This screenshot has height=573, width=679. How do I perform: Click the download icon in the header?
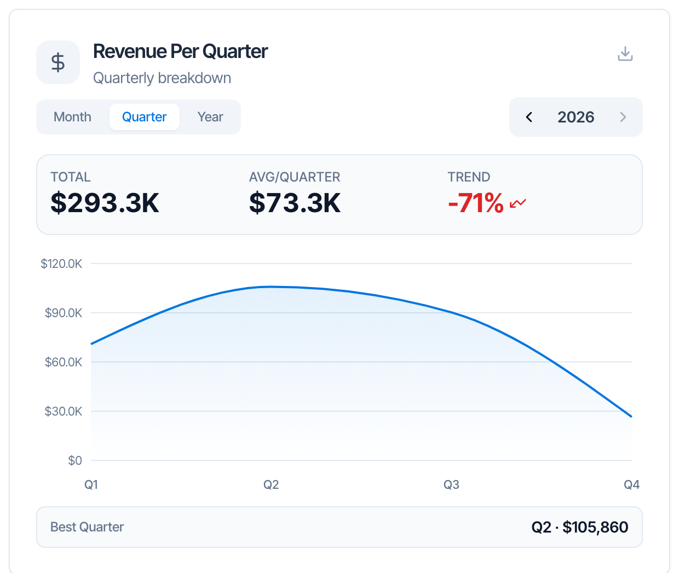point(625,54)
